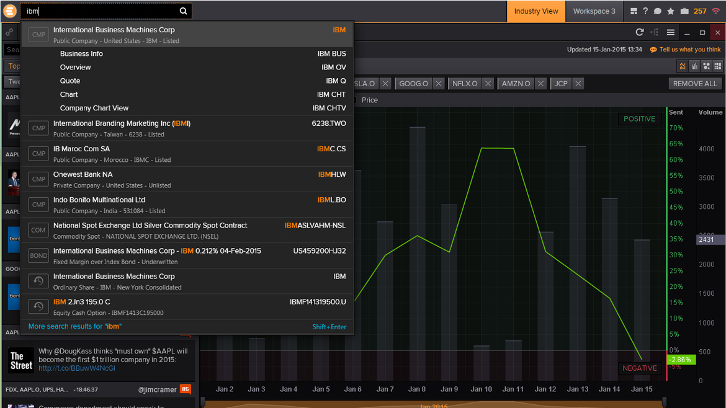Open the Eikon main menu logo
This screenshot has height=408, width=726.
(x=10, y=11)
